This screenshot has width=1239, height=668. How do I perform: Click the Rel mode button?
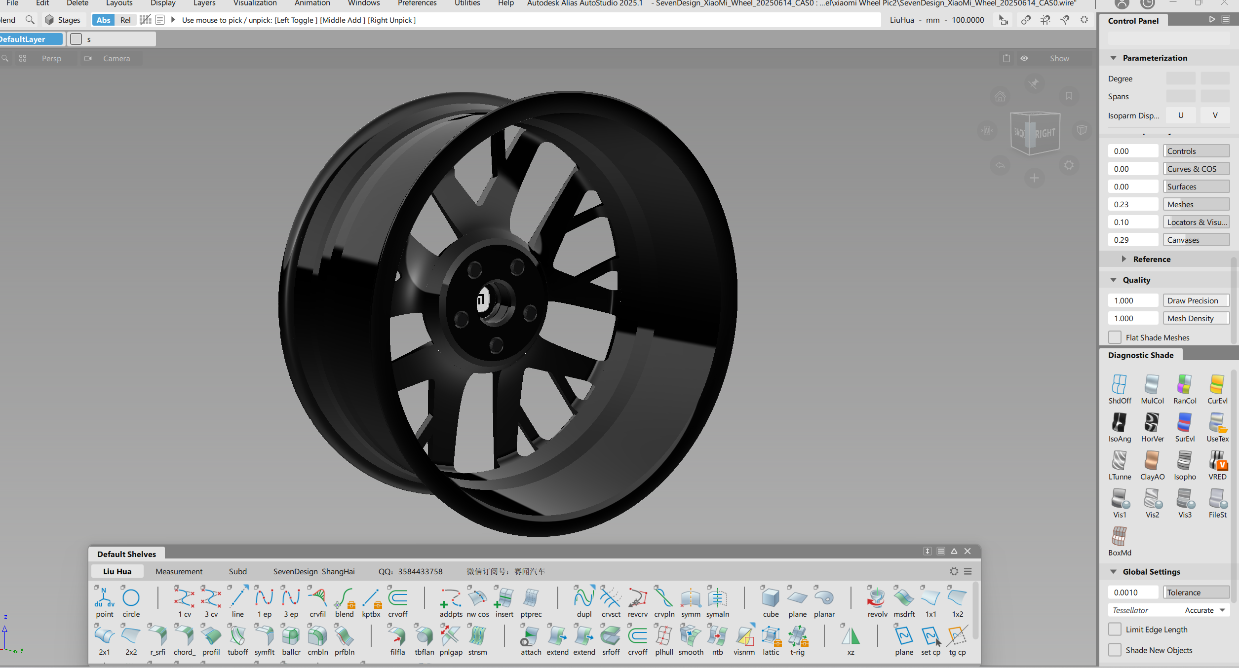(125, 20)
